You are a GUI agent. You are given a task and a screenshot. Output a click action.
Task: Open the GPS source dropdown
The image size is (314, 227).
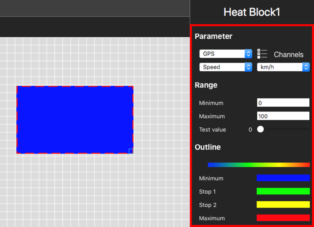click(226, 54)
